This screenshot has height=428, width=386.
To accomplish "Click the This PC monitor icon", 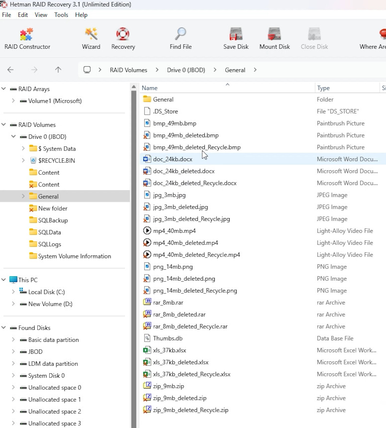I will click(13, 280).
